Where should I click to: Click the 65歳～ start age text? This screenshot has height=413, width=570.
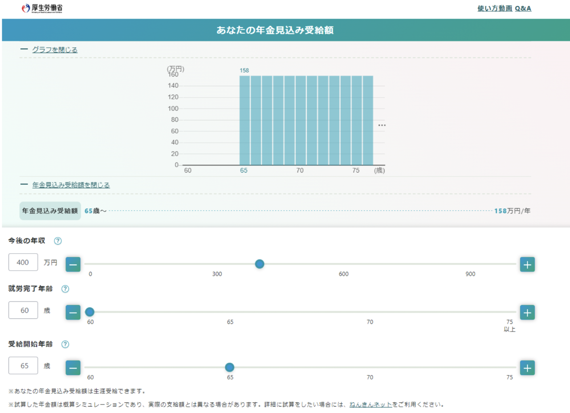pyautogui.click(x=95, y=211)
